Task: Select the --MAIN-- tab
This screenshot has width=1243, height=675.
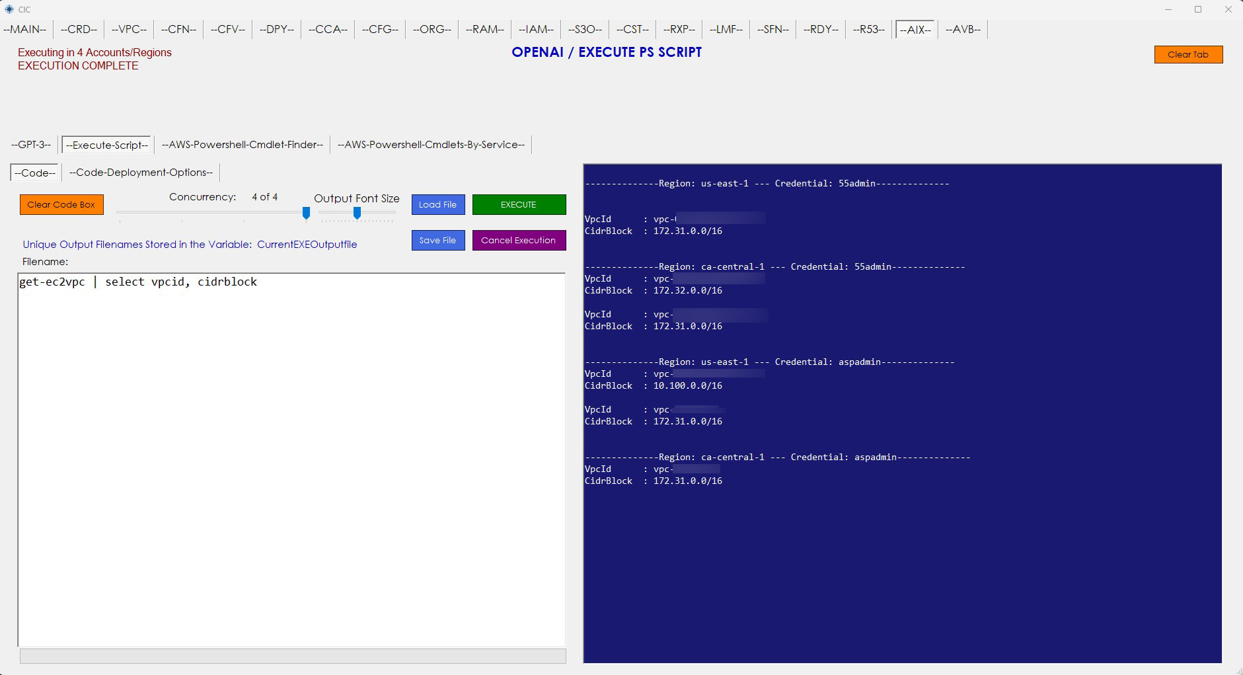Action: [25, 30]
